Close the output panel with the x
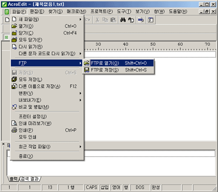The height and width of the screenshot is (192, 218). (x=3, y=144)
